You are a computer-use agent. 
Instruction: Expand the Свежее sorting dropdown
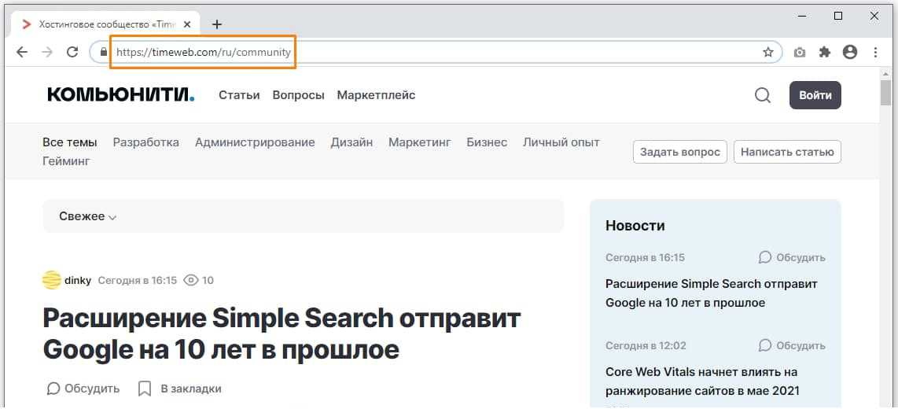[88, 216]
